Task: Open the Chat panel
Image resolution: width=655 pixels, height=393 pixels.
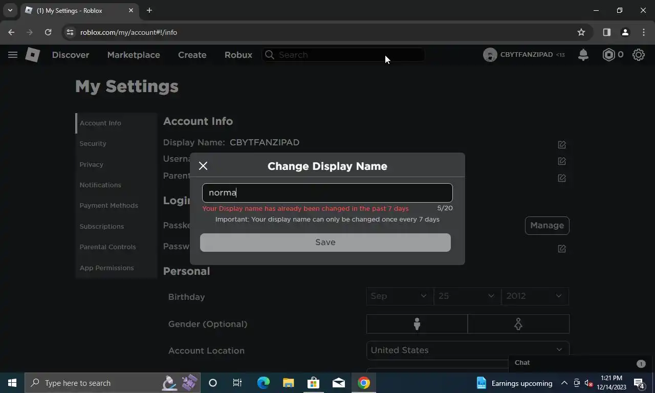Action: (580, 363)
